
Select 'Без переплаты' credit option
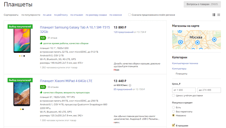173,111
